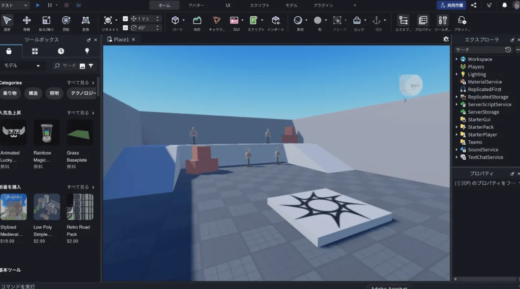
Task: Pick the 回転 (Rotate) tool
Action: click(66, 20)
